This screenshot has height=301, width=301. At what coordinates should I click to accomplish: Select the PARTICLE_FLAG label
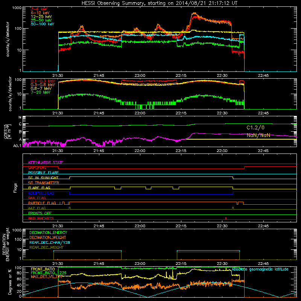42,203
